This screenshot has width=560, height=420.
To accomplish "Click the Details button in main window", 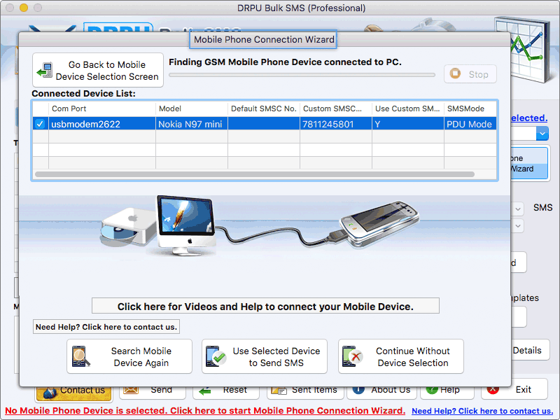I will click(530, 350).
